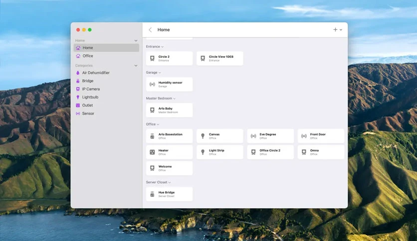
Task: Click the Circle 2 Entrance camera icon
Action: pos(152,58)
